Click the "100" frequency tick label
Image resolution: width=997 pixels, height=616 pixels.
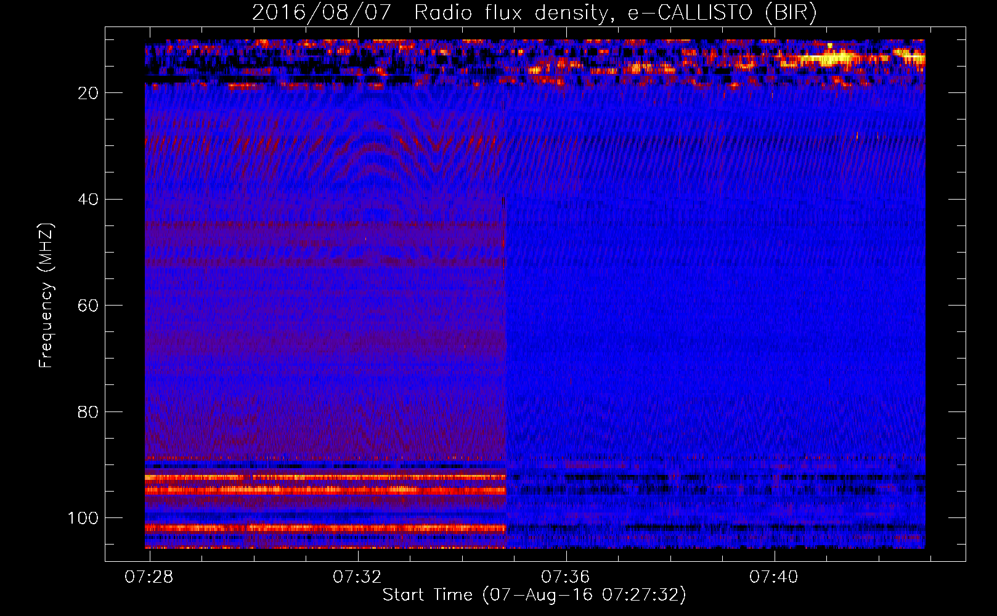pyautogui.click(x=84, y=518)
